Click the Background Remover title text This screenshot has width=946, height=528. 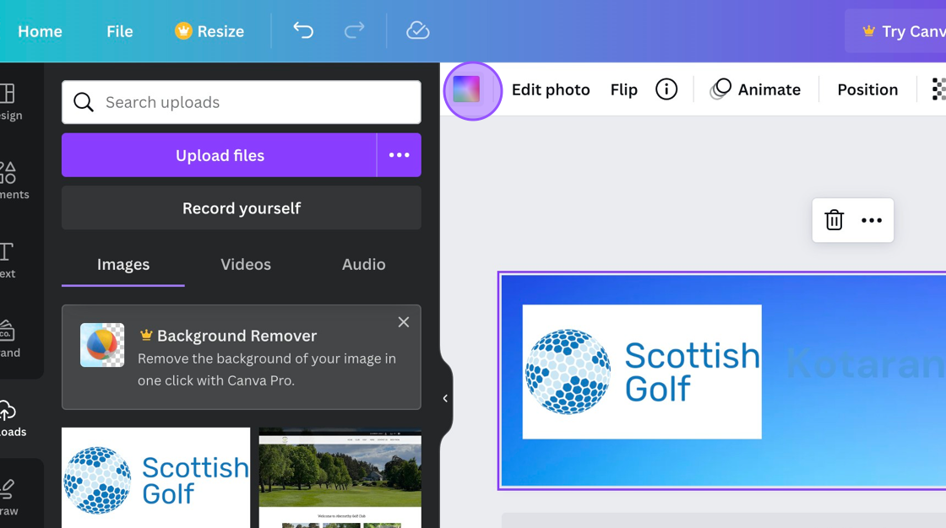coord(236,335)
